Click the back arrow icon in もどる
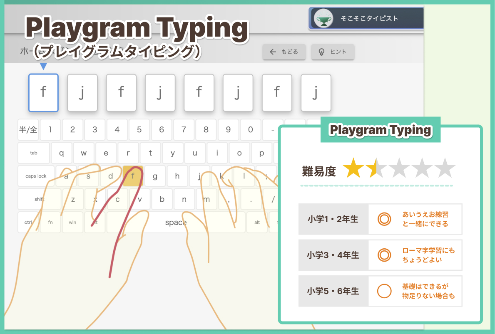 click(x=273, y=52)
